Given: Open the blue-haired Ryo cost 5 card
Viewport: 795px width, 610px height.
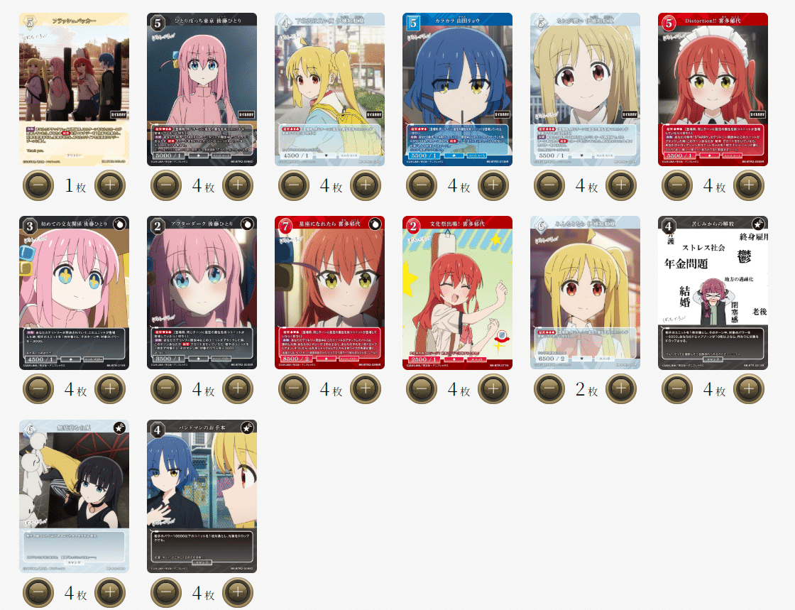Looking at the screenshot, I should [457, 89].
